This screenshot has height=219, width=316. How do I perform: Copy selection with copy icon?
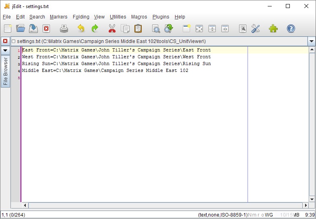(125, 29)
